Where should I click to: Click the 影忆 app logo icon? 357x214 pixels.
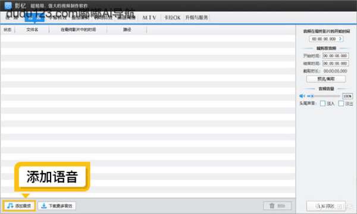point(8,5)
